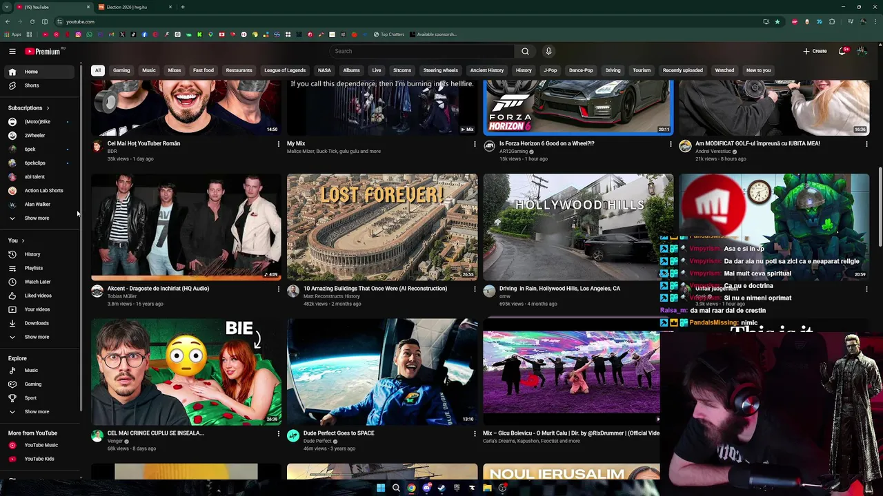This screenshot has height=496, width=883.
Task: Open options menu for Dude Perfect video
Action: coord(475,433)
